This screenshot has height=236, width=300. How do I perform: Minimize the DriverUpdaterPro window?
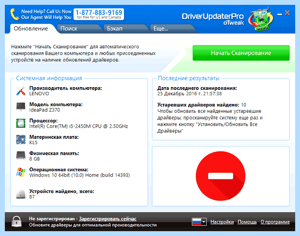click(280, 14)
